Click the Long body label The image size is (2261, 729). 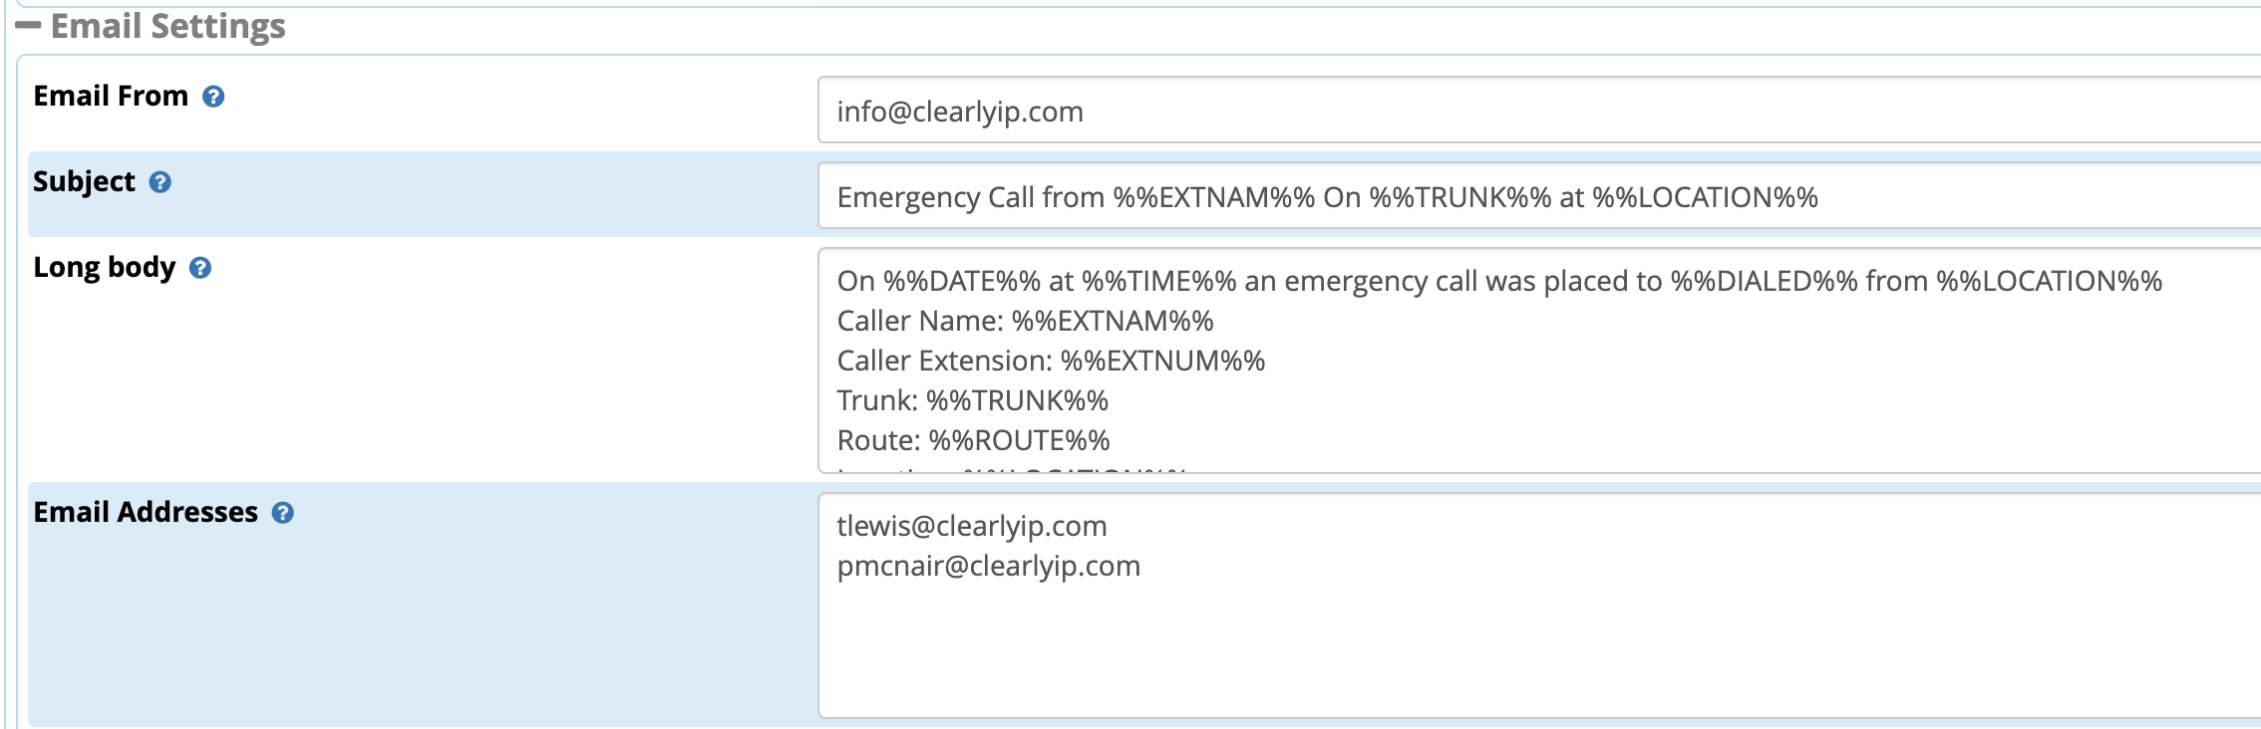click(104, 268)
